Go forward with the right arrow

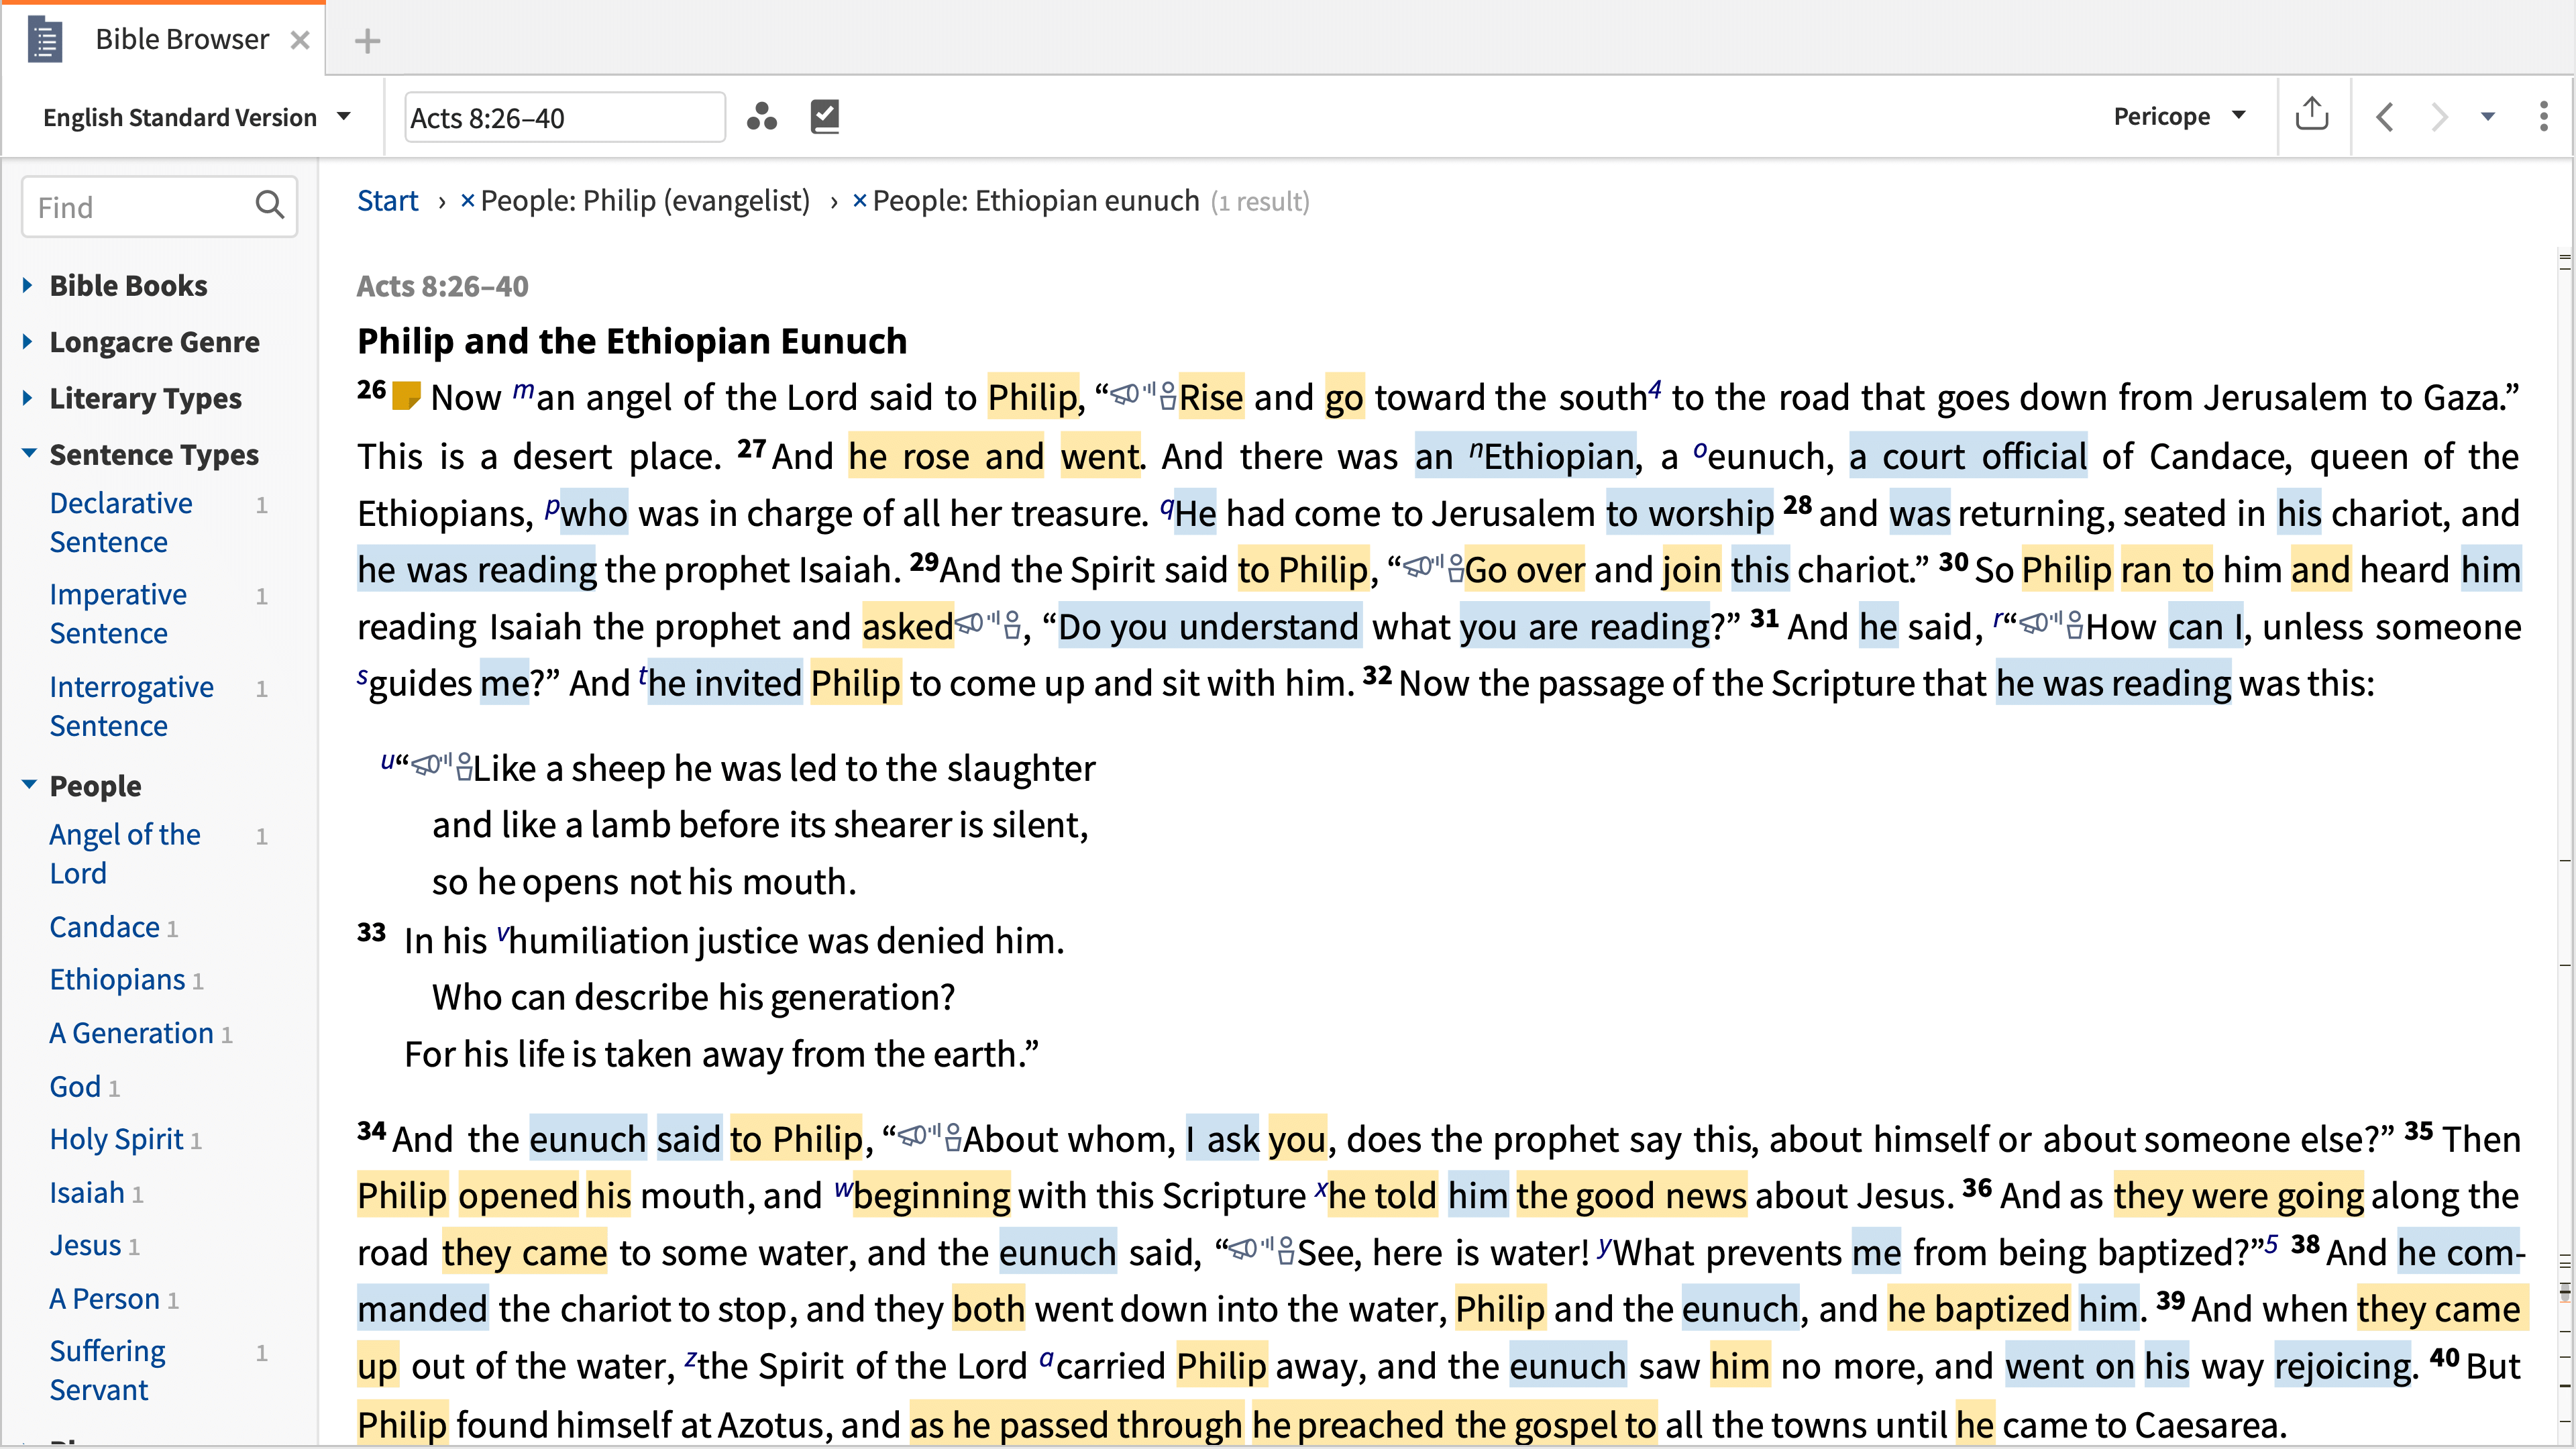(2439, 117)
